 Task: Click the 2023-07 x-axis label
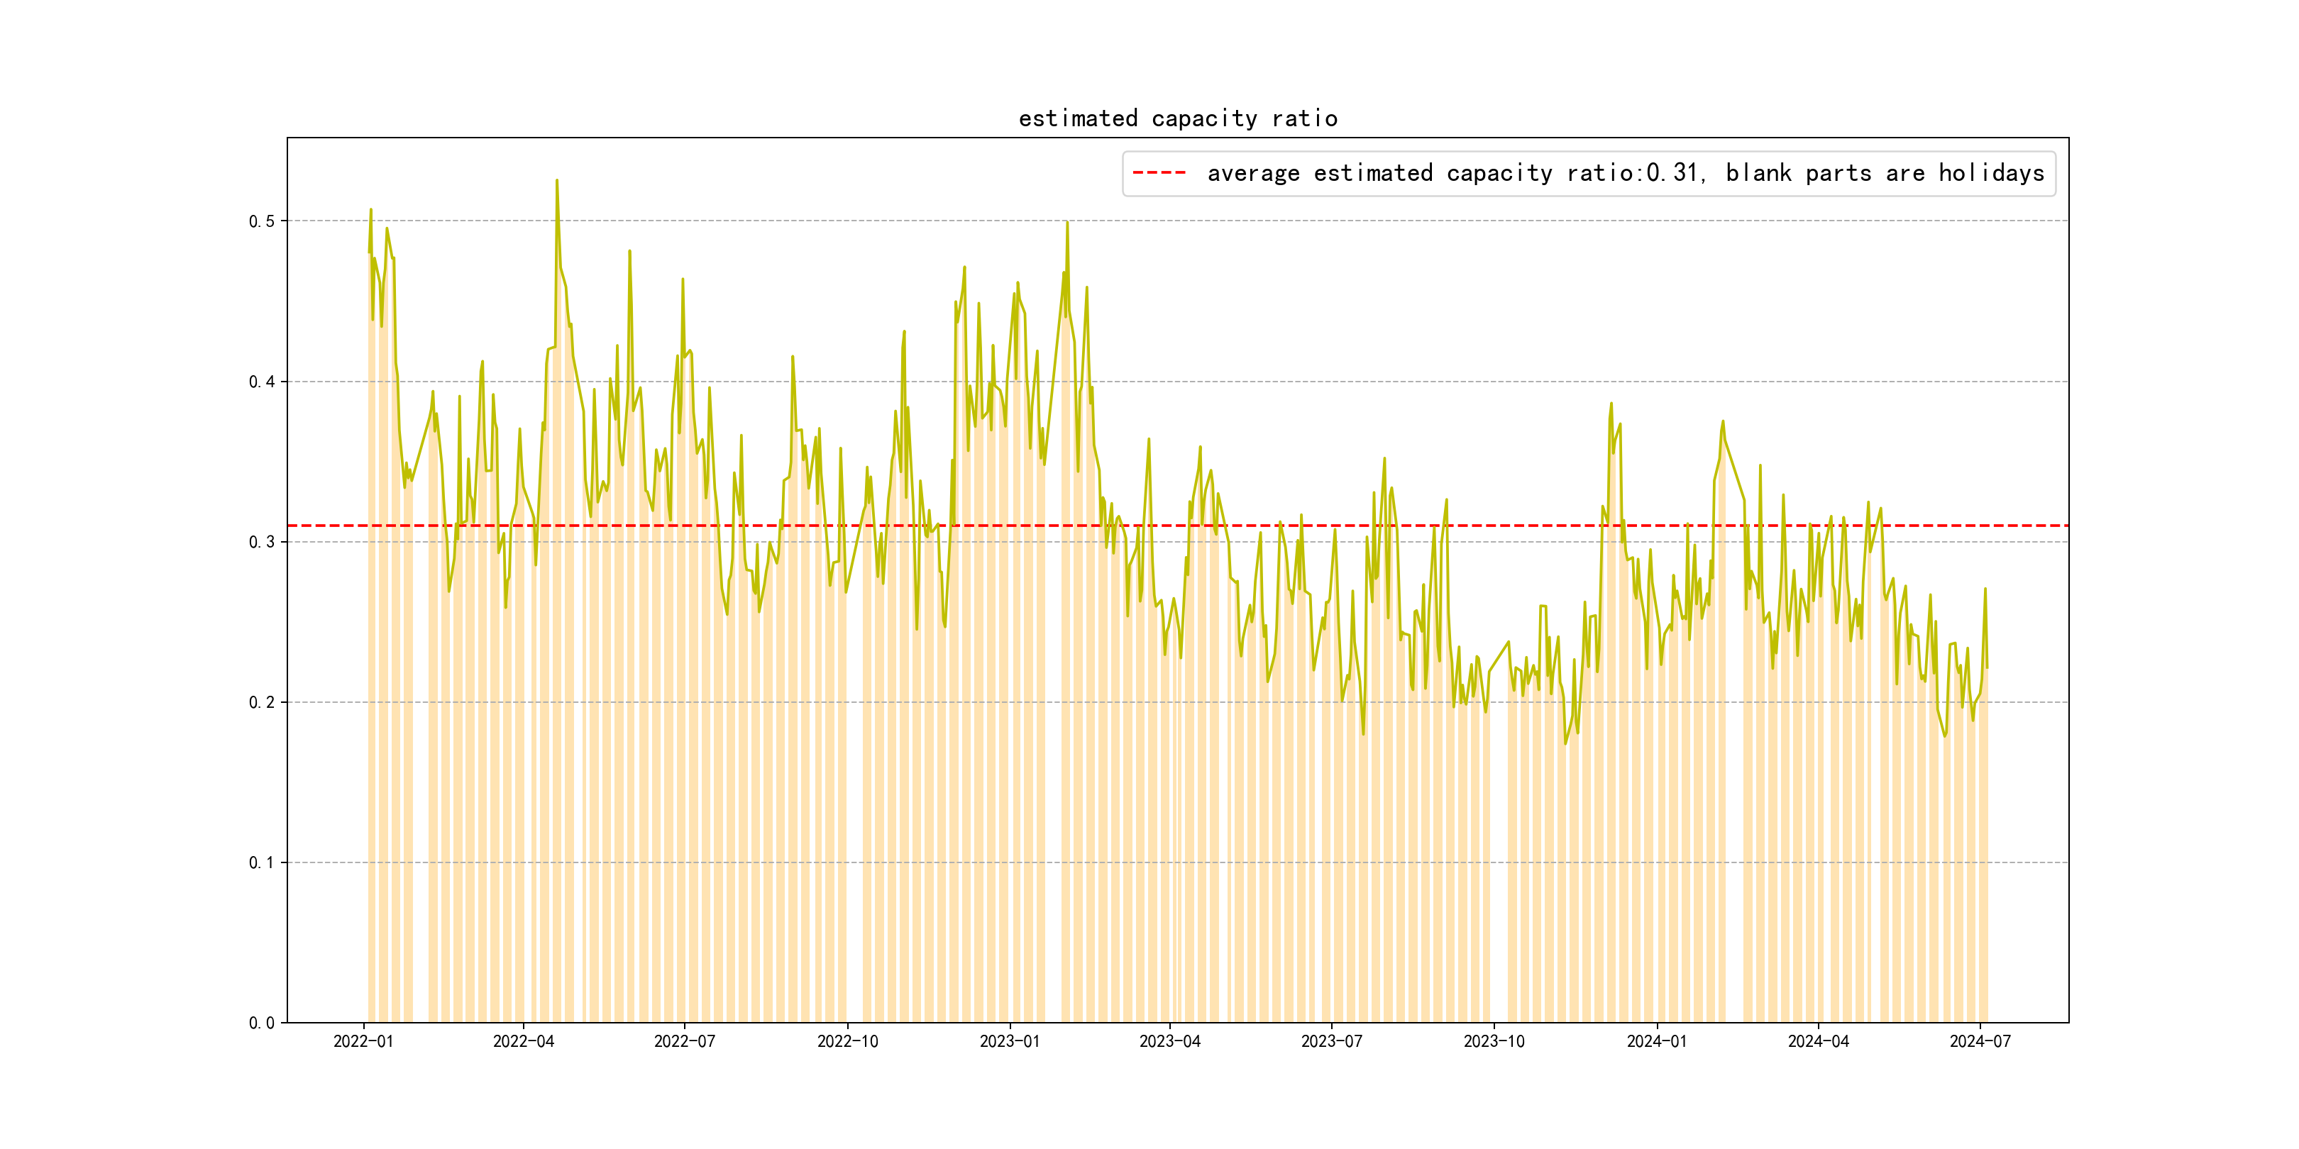pyautogui.click(x=1332, y=1041)
